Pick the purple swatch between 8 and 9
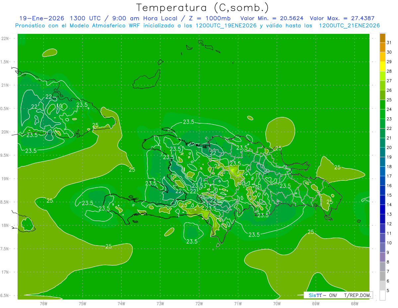Screen dimensions: 398x308 click(383, 257)
